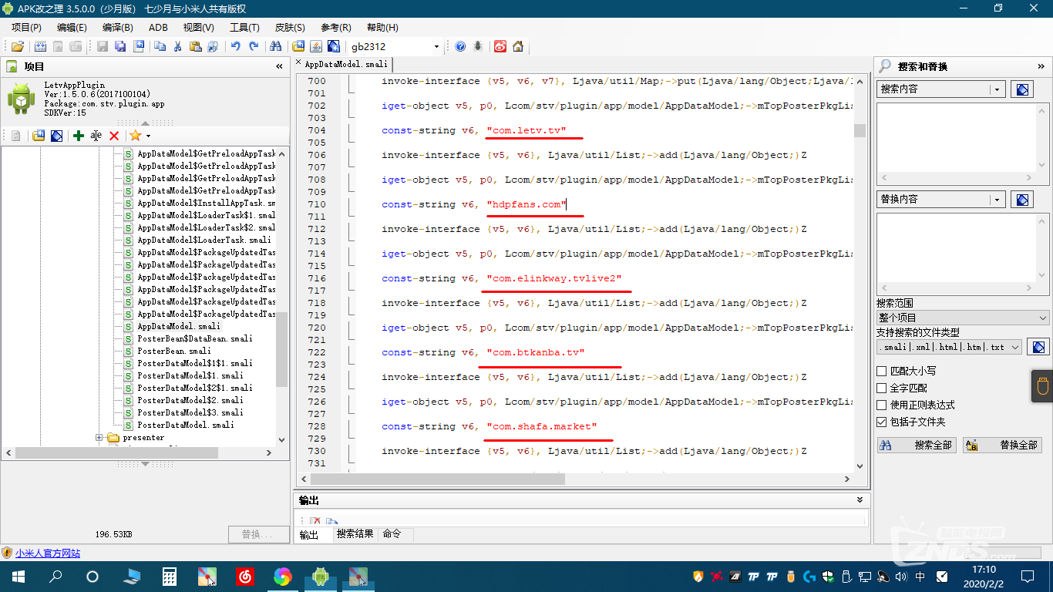
Task: Click the folder-with-arrow icon in project panel toolbar
Action: [x=39, y=136]
